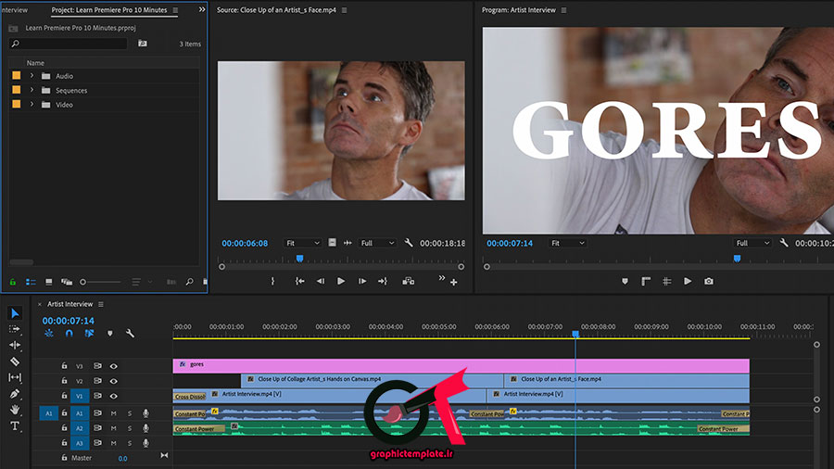The image size is (834, 469).
Task: Show more Source transport buttons
Action: click(441, 277)
